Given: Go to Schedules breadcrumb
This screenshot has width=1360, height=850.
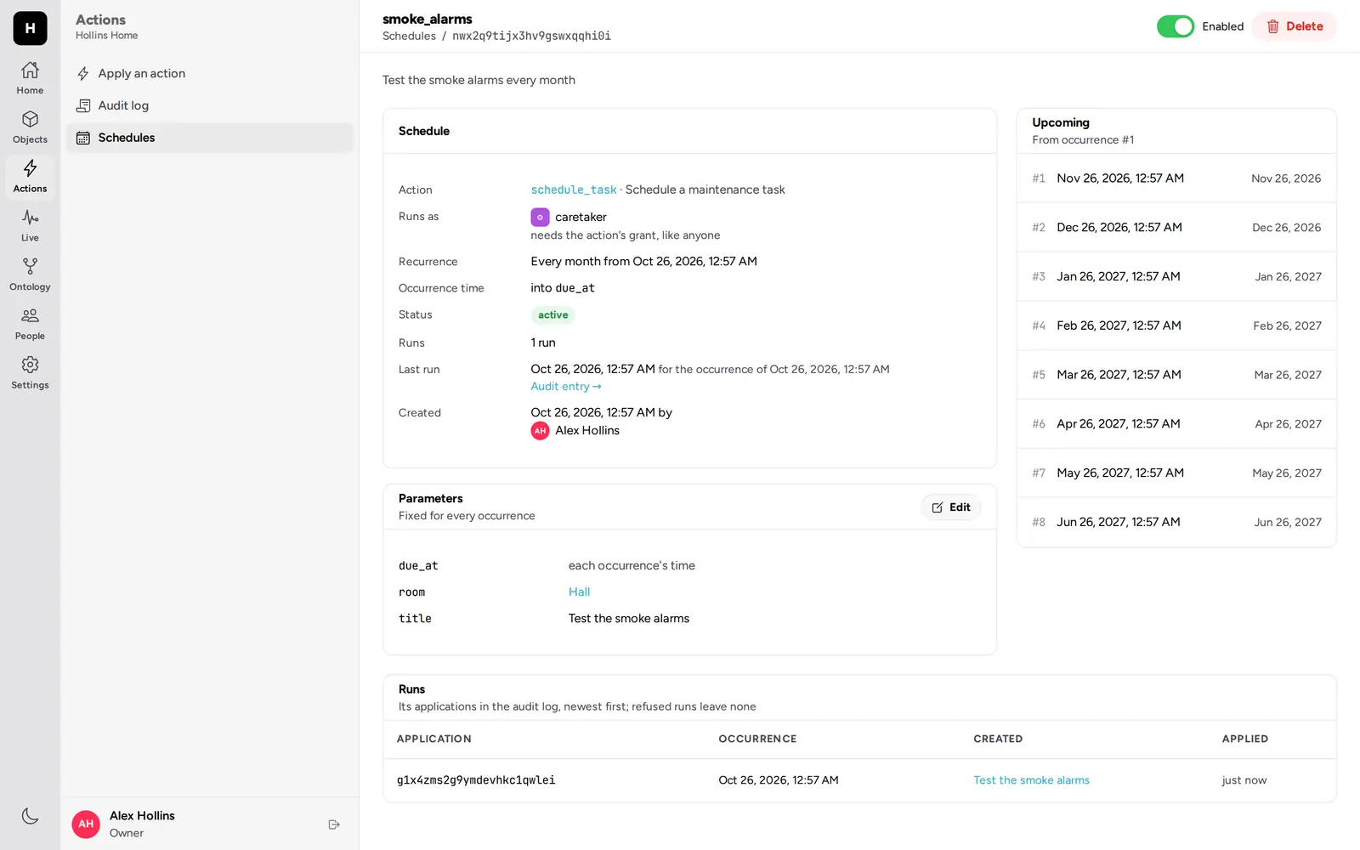Looking at the screenshot, I should coord(409,36).
